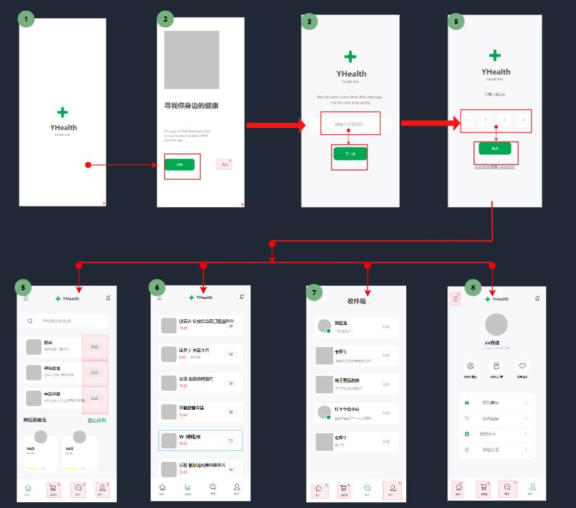Click the verification code box labeled 4
The height and width of the screenshot is (508, 576).
[x=523, y=120]
